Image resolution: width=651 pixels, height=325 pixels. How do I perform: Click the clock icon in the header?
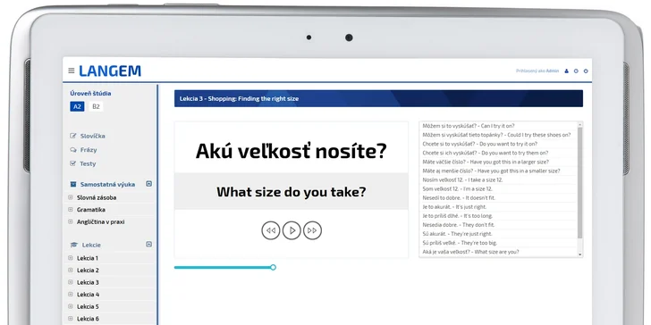pyautogui.click(x=576, y=71)
